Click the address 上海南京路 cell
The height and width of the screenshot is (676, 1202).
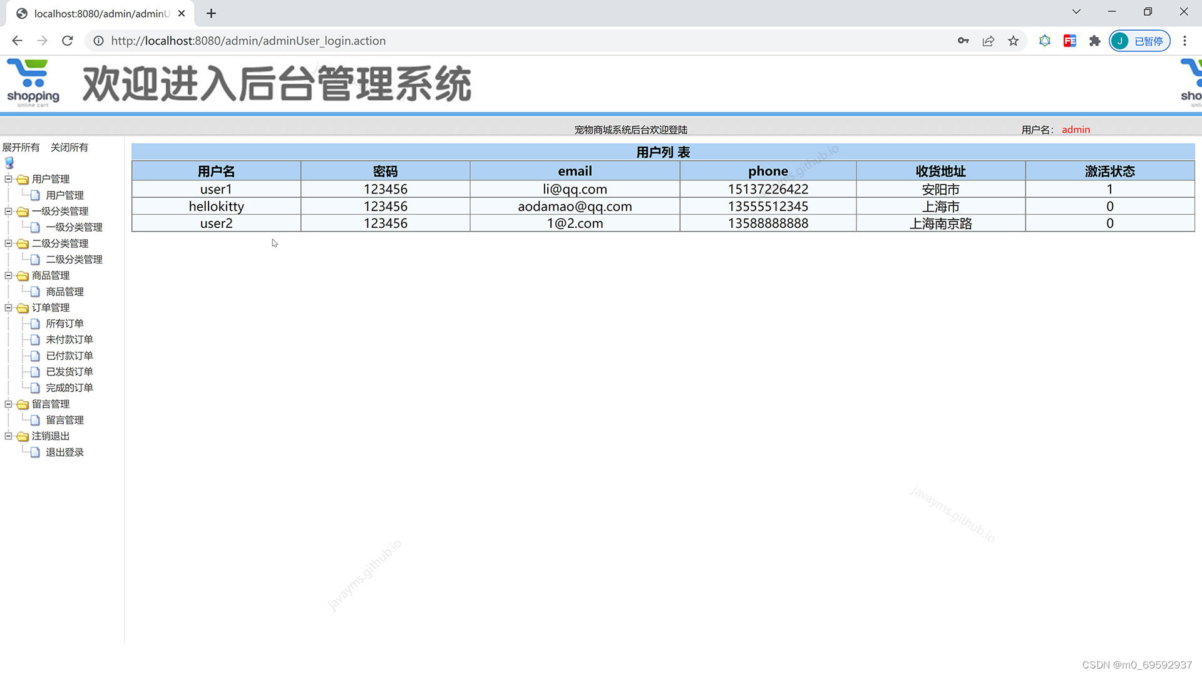[940, 223]
